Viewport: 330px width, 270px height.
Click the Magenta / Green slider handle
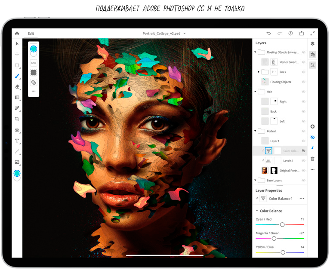274,238
